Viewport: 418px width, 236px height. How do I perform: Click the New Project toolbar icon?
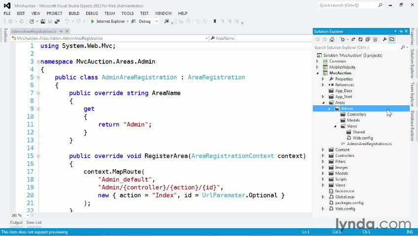[x=32, y=21]
